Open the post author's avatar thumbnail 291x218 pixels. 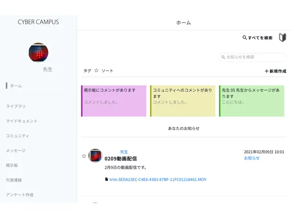[95, 156]
